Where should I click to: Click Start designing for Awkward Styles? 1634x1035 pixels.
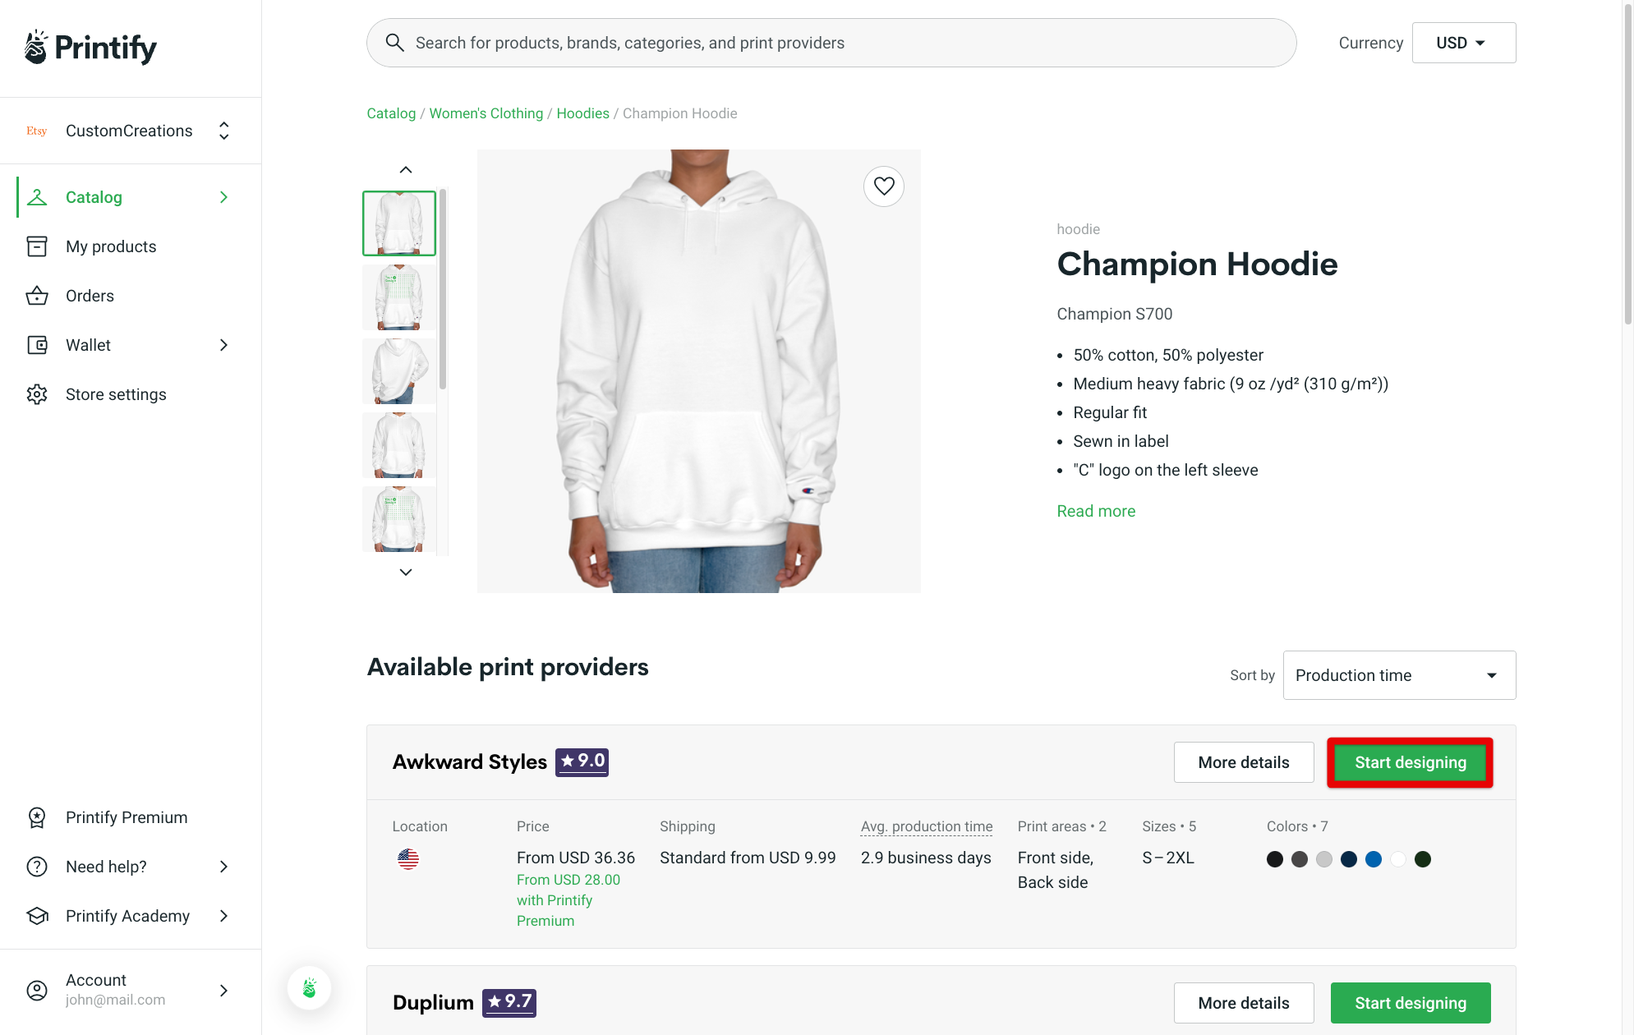click(x=1410, y=762)
